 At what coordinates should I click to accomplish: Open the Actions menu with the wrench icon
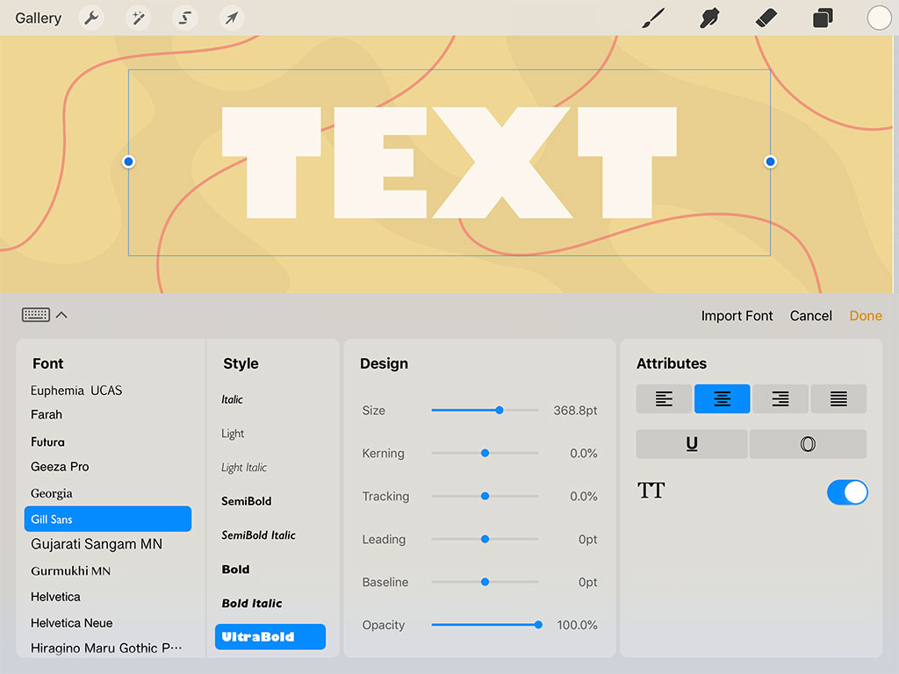91,18
